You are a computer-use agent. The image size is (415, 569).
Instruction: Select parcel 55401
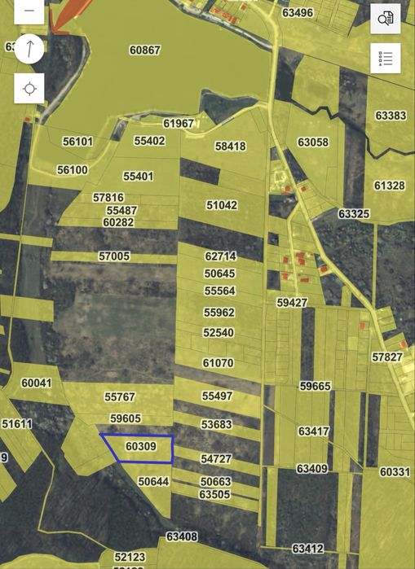138,177
